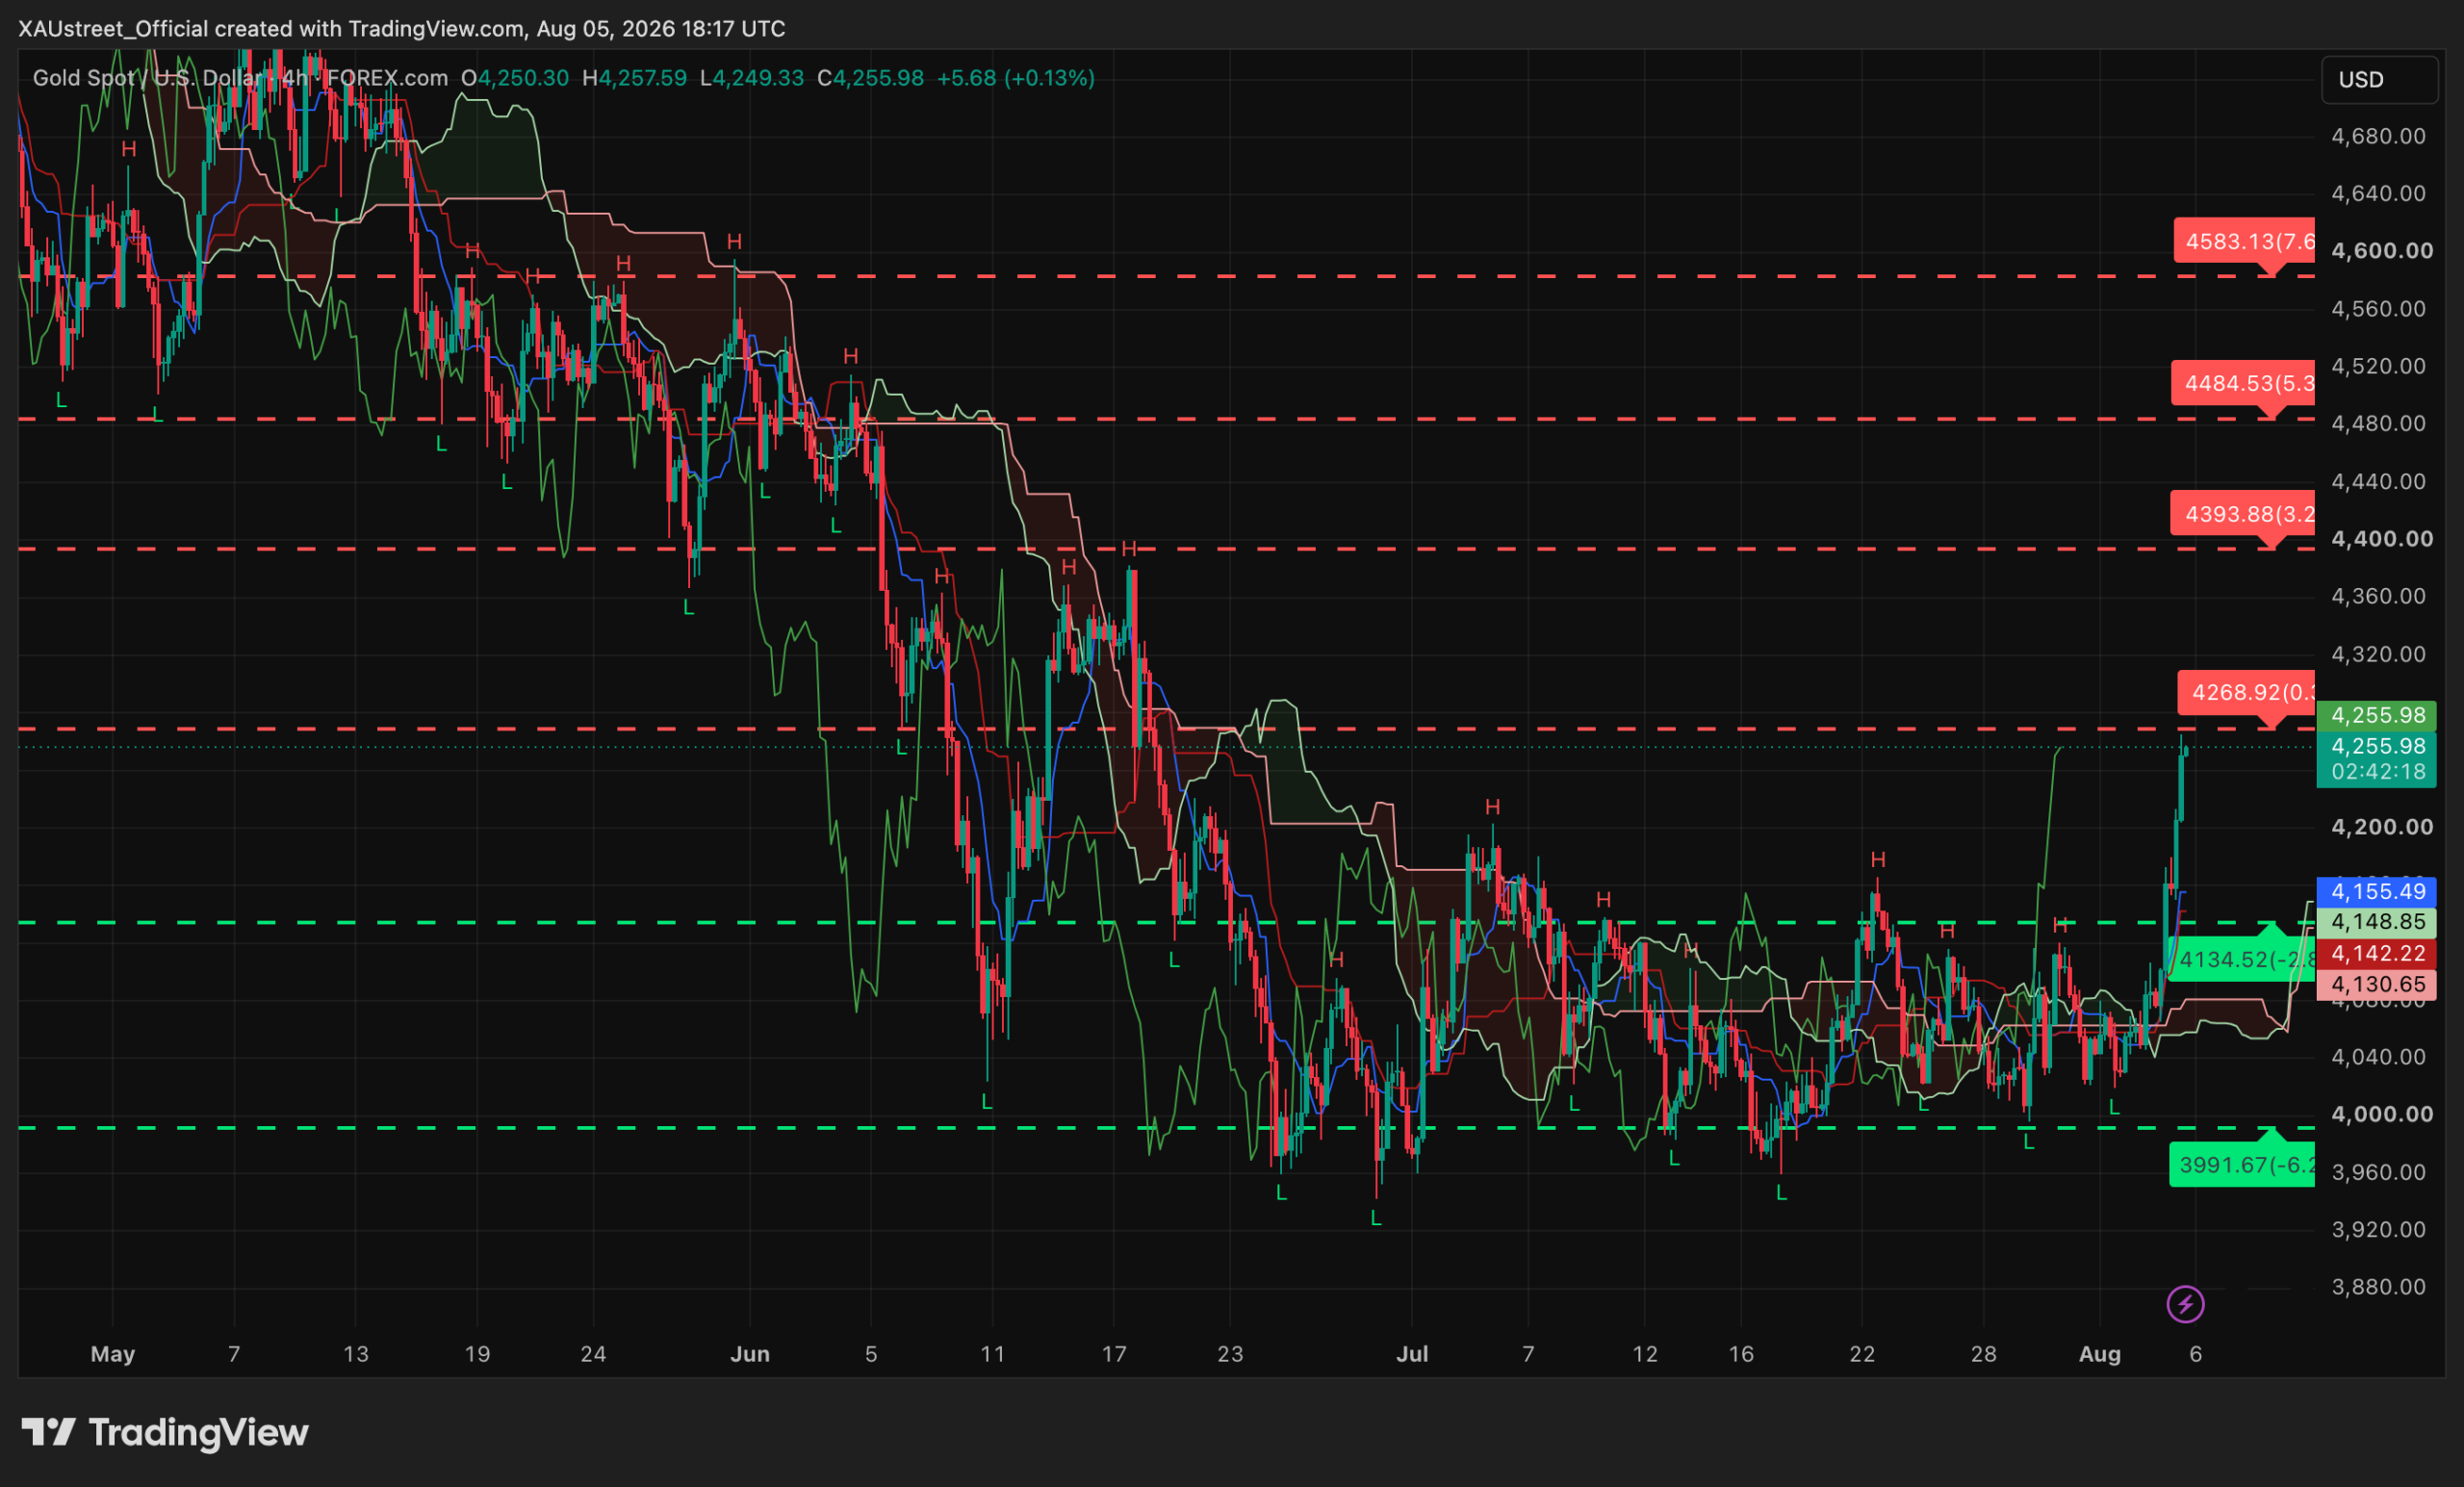Click the pink 4,130.65 price label
The image size is (2464, 1487).
click(x=2376, y=984)
